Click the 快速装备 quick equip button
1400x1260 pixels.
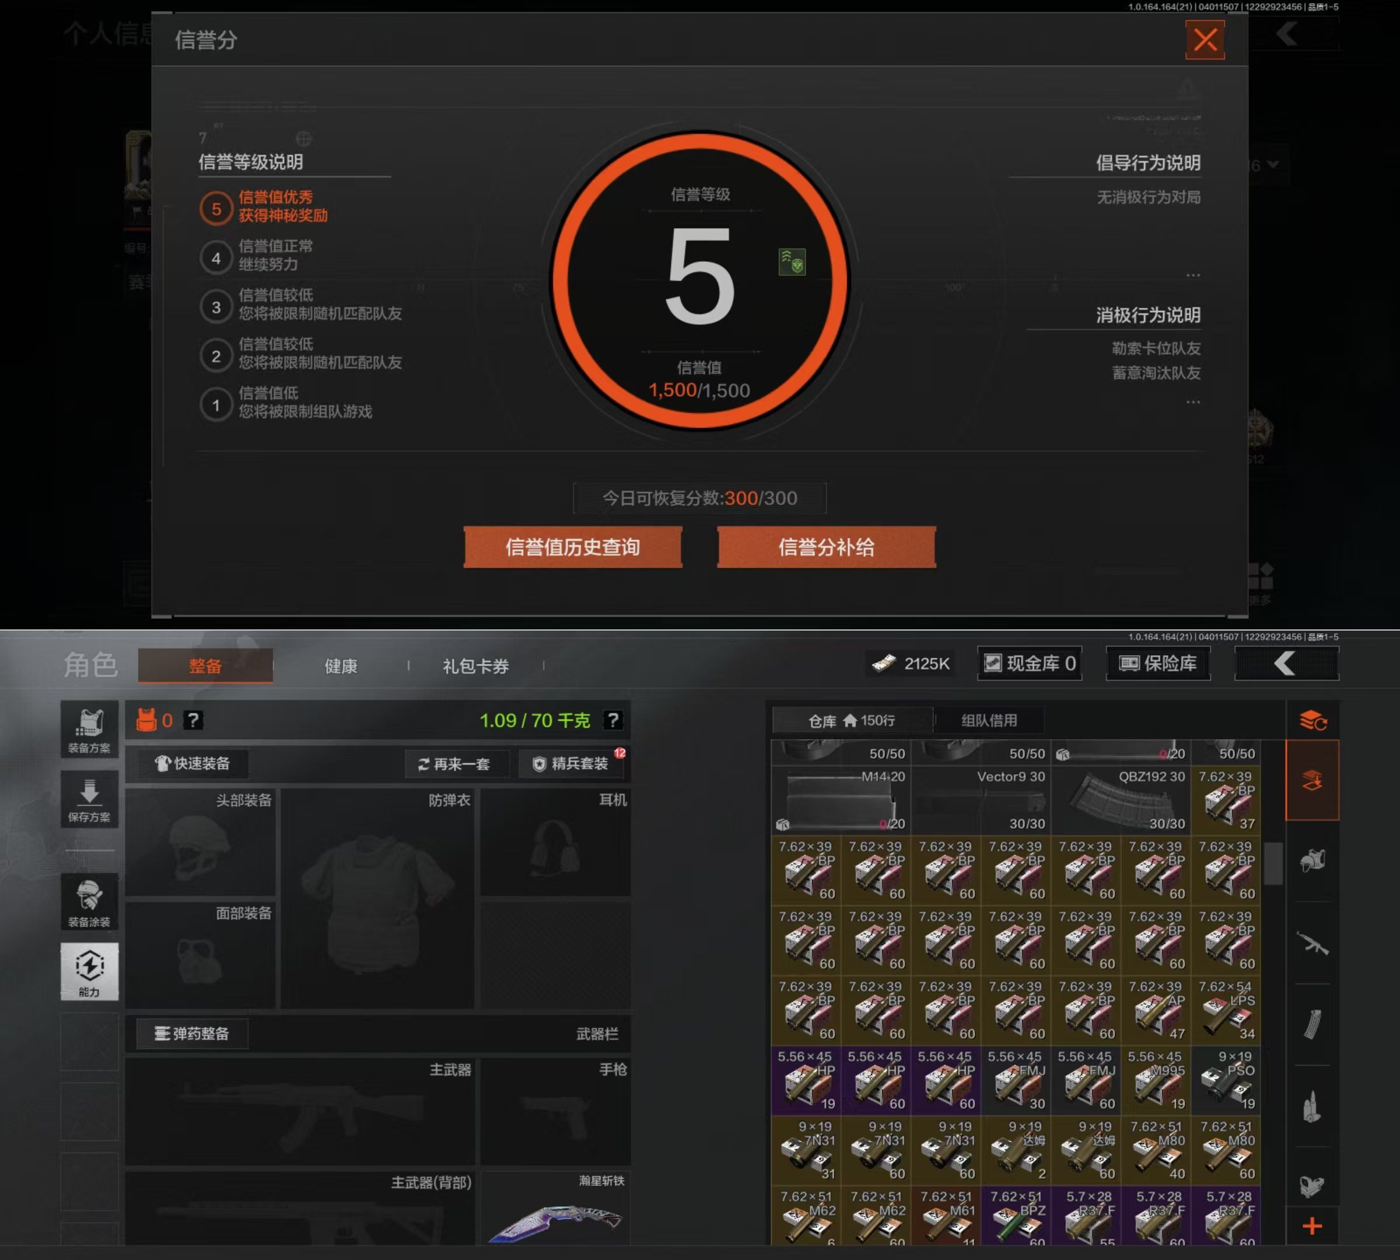pyautogui.click(x=192, y=763)
